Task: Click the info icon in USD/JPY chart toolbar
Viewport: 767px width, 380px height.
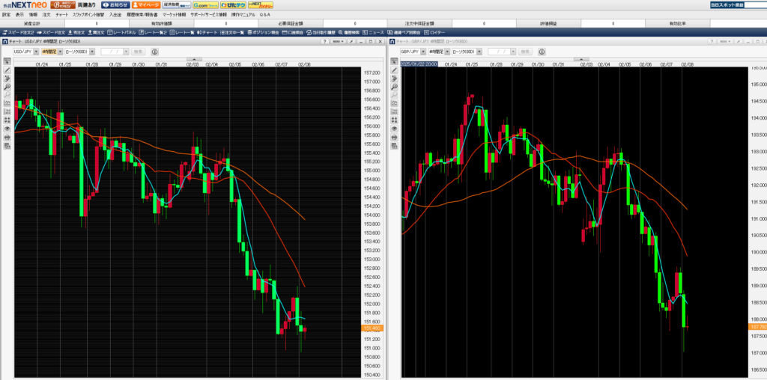Action: coord(154,52)
